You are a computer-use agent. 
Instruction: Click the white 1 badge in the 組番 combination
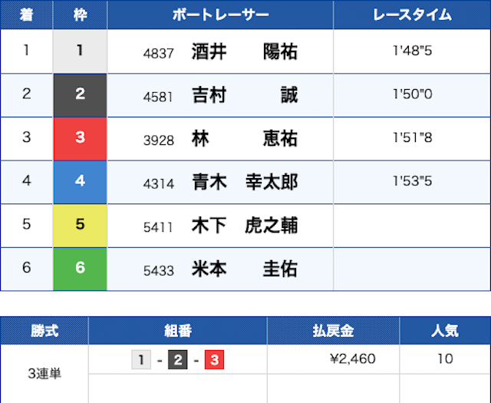(x=141, y=359)
